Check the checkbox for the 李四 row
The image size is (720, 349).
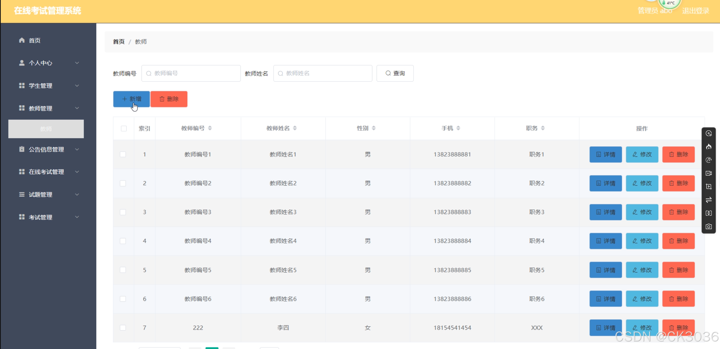pos(123,327)
